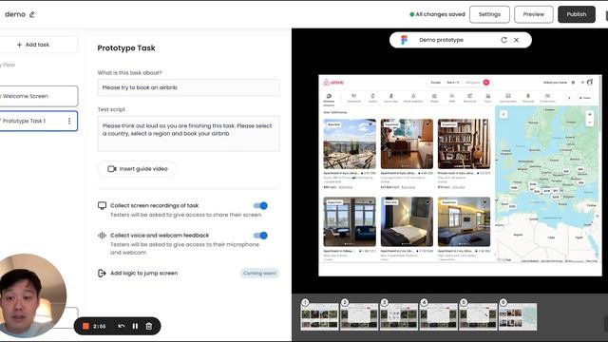Reload the Demo prototype
Image resolution: width=608 pixels, height=342 pixels.
click(503, 40)
